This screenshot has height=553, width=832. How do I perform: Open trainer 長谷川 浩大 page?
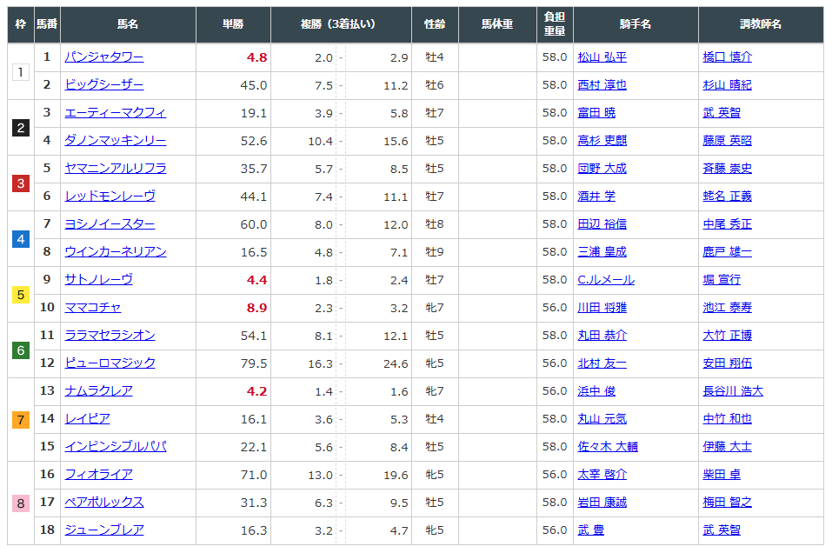click(732, 391)
